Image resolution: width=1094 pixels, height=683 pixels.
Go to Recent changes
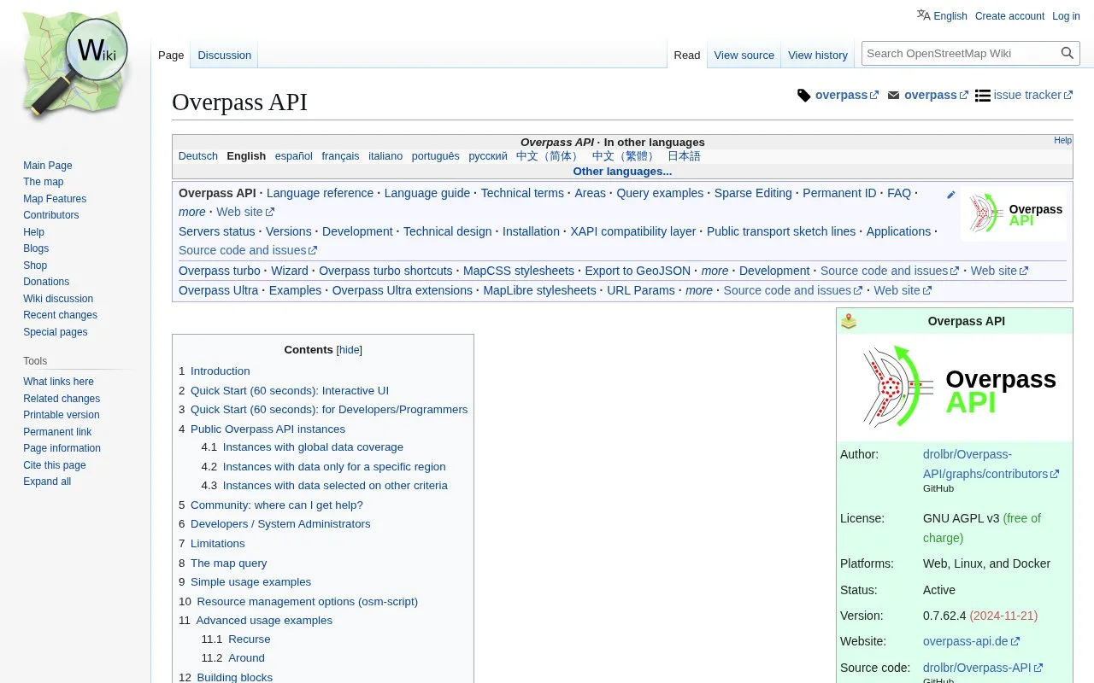pos(60,315)
